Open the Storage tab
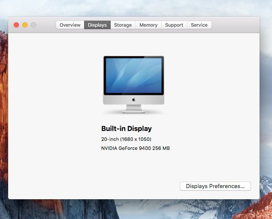272x219 pixels. coord(123,25)
